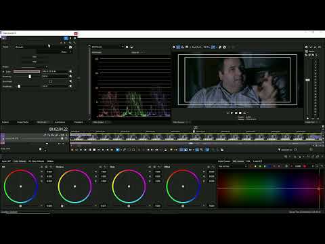Save snapshot to file icon in preview
Viewport: 325px width, 244px height.
pos(224,47)
